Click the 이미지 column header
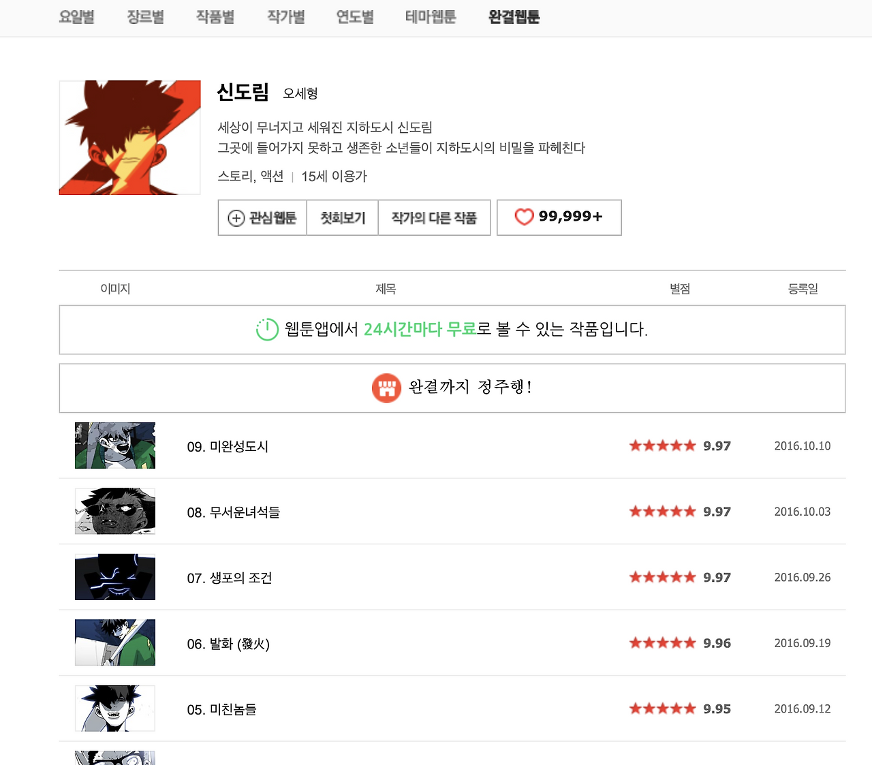872x765 pixels. [x=115, y=289]
